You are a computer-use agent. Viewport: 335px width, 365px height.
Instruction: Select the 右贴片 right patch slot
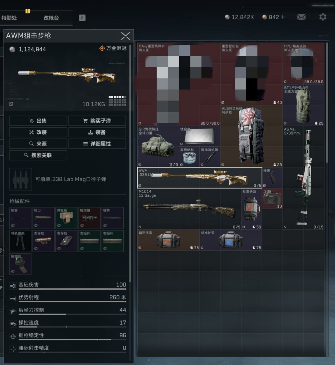point(113,241)
